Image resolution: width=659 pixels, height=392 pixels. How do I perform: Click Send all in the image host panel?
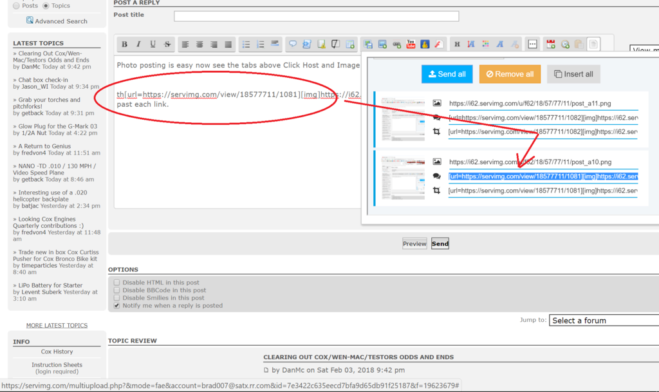(x=447, y=74)
